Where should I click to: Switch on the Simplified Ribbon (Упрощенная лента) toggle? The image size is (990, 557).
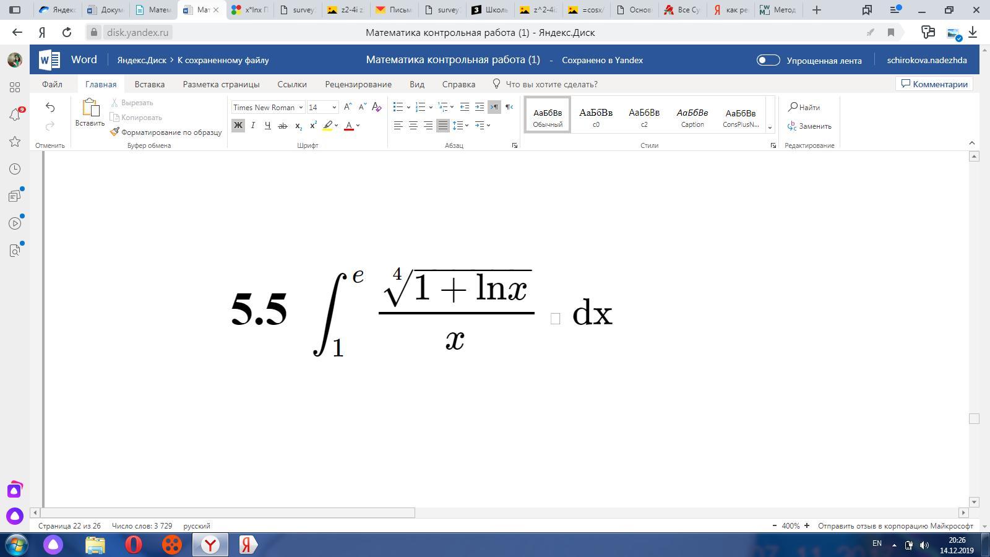tap(768, 60)
